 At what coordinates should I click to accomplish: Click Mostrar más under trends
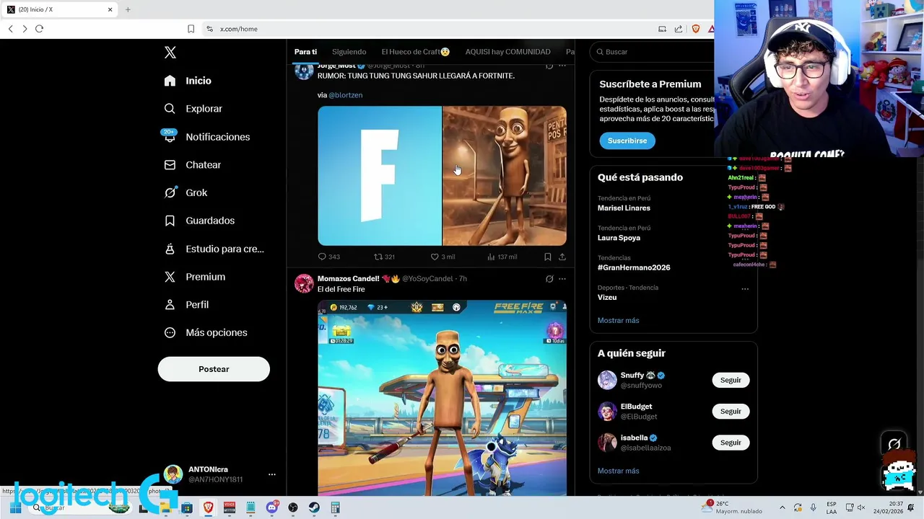click(x=619, y=320)
